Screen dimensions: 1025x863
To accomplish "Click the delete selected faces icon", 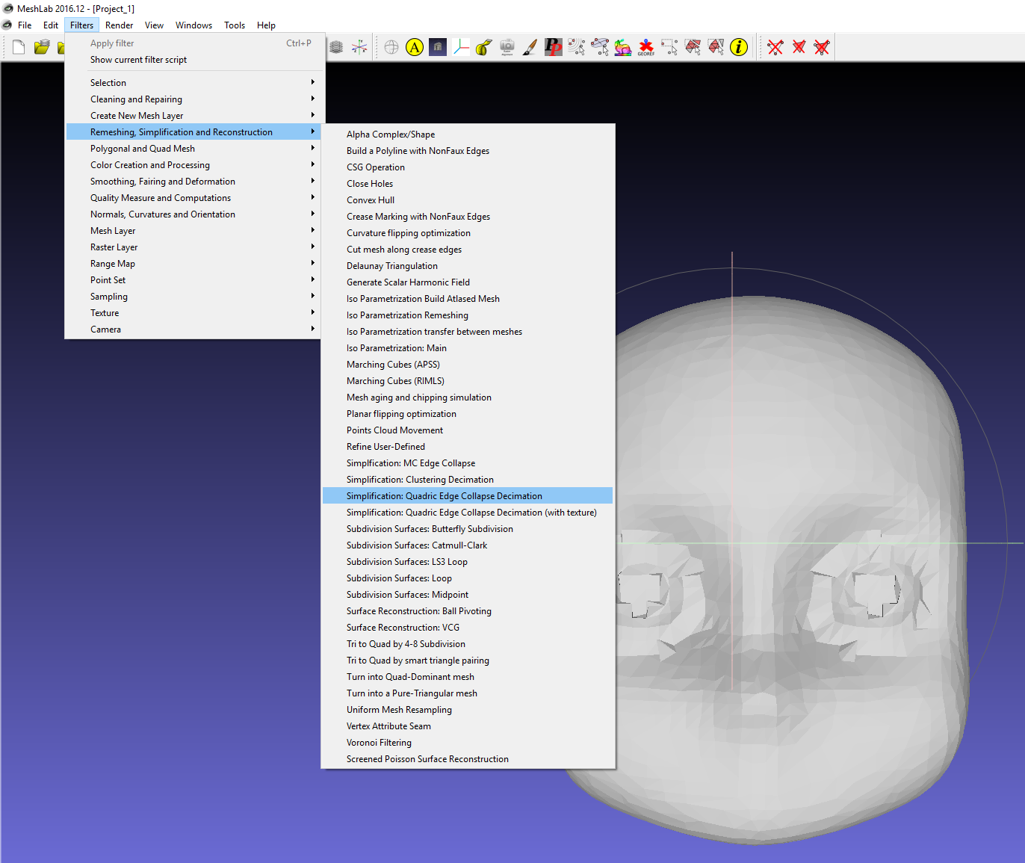I will point(799,48).
